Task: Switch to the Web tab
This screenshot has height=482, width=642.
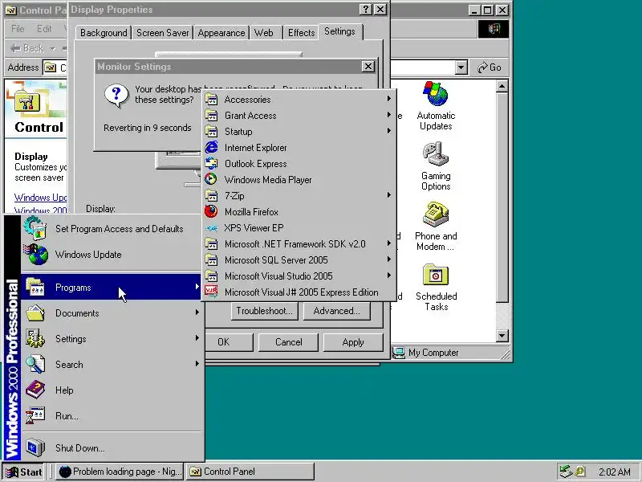Action: (263, 33)
